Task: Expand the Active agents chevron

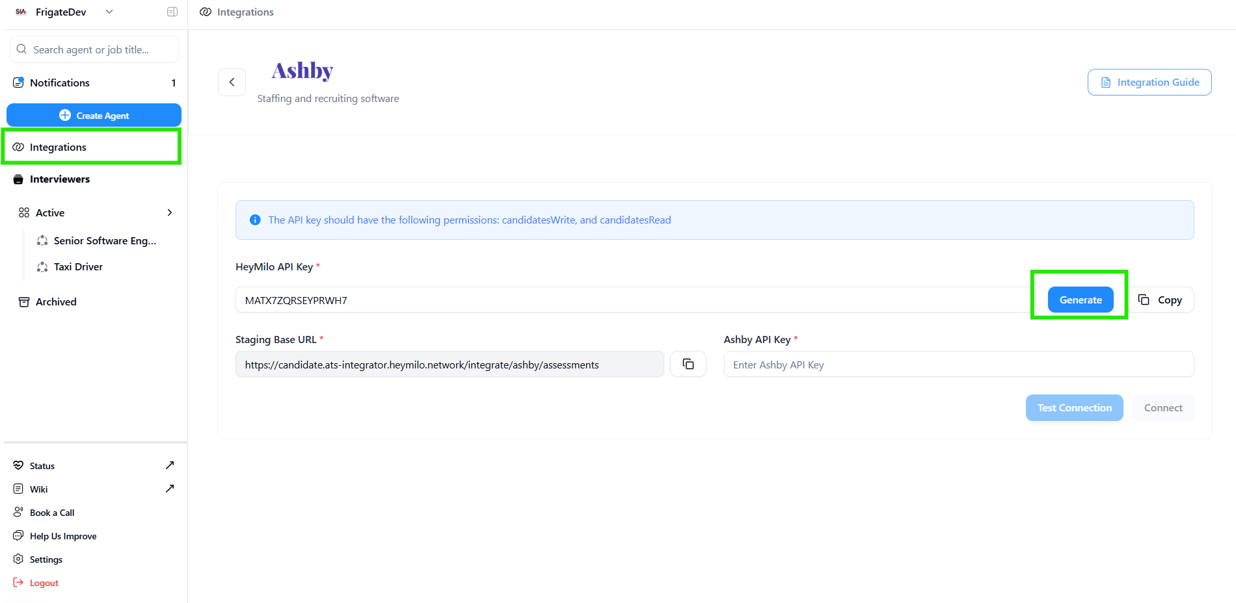Action: 170,212
